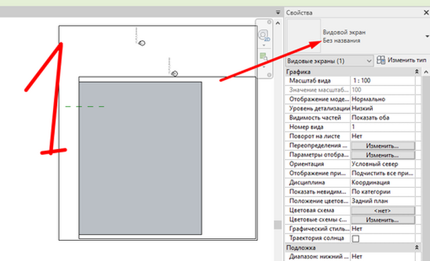This screenshot has width=430, height=261.
Task: Click Изменить button for Цветовые схемы
Action: pyautogui.click(x=382, y=220)
